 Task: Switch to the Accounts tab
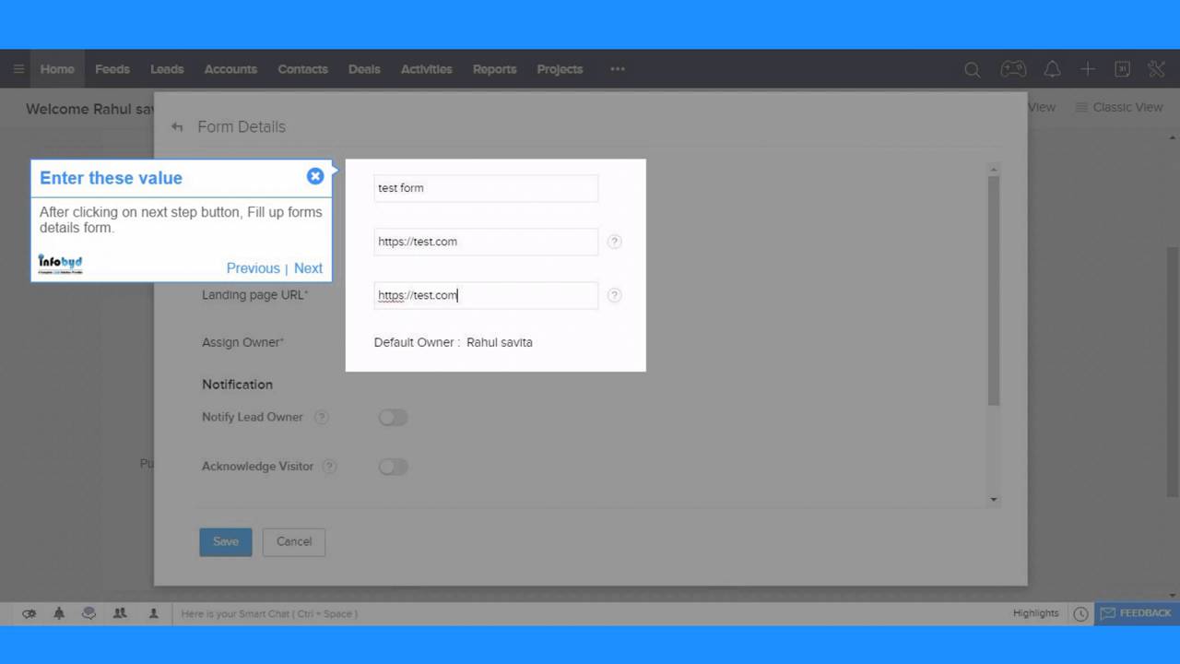[x=230, y=69]
